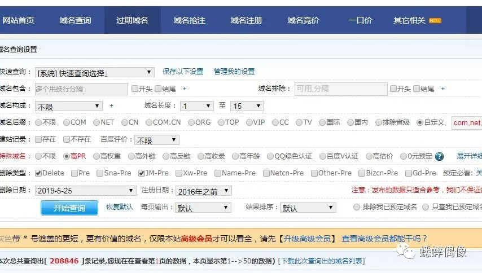Select QQ绿色认证 special domain option
The height and width of the screenshot is (273, 482).
[x=270, y=156]
